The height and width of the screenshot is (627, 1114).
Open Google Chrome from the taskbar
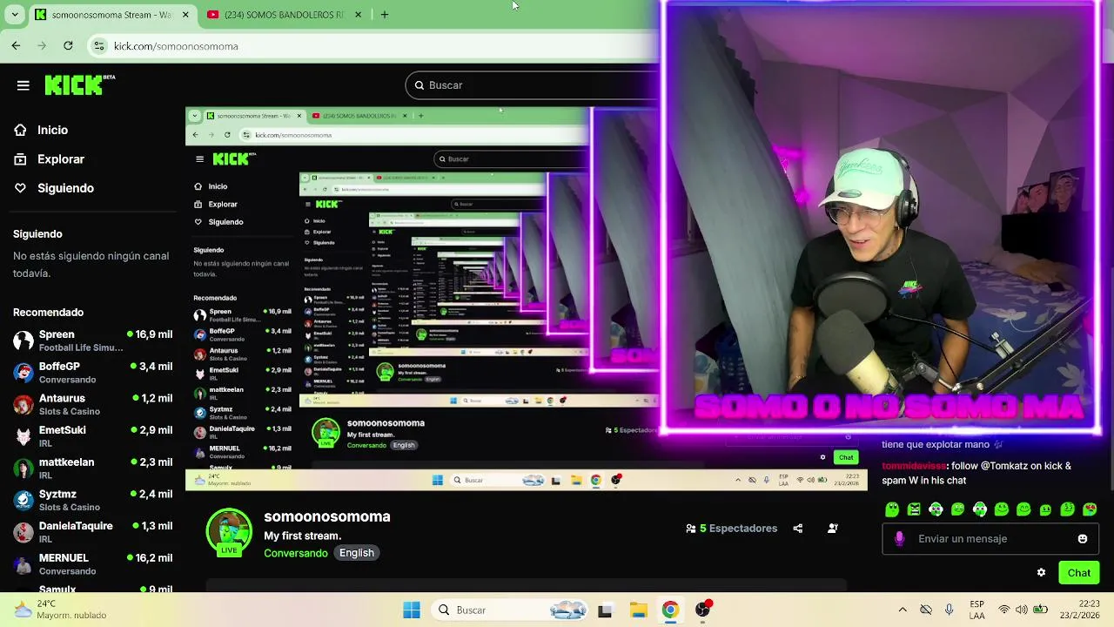click(670, 610)
